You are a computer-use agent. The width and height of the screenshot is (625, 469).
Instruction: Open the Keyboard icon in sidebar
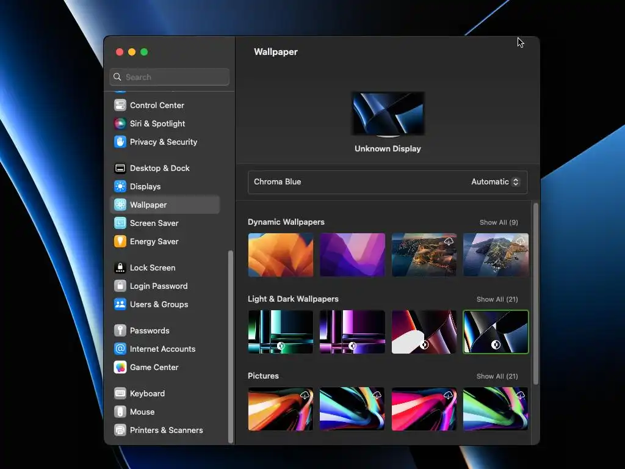click(120, 394)
